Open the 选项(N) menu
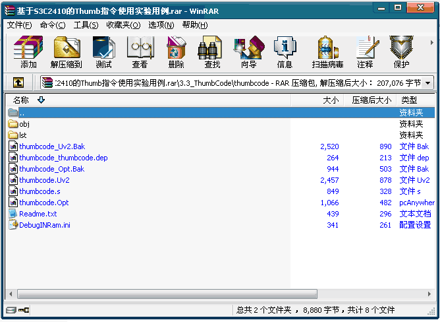 [x=161, y=25]
